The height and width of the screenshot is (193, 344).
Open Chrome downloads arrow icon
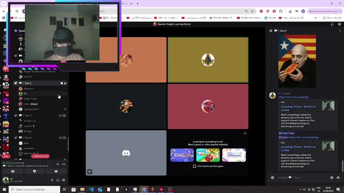290,11
